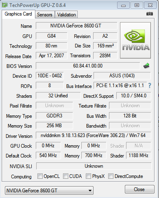Click the BIOS Version label
This screenshot has width=159, height=198.
pyautogui.click(x=19, y=66)
